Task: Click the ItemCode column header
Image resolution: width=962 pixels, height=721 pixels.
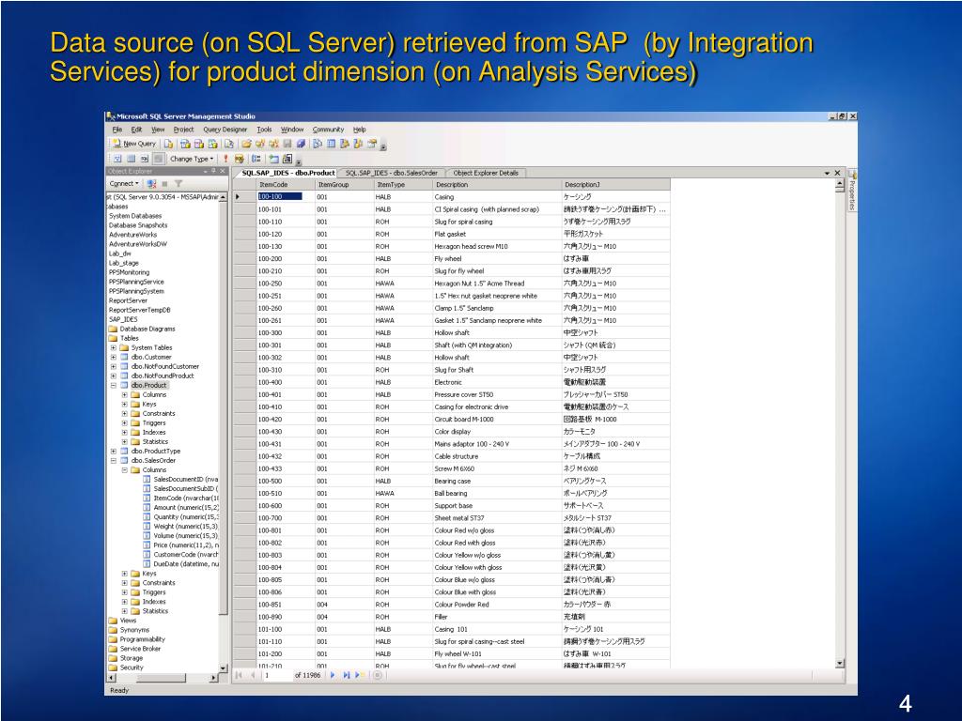Action: pos(286,185)
